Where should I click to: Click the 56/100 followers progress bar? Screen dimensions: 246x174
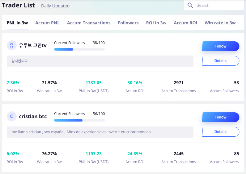click(x=79, y=120)
